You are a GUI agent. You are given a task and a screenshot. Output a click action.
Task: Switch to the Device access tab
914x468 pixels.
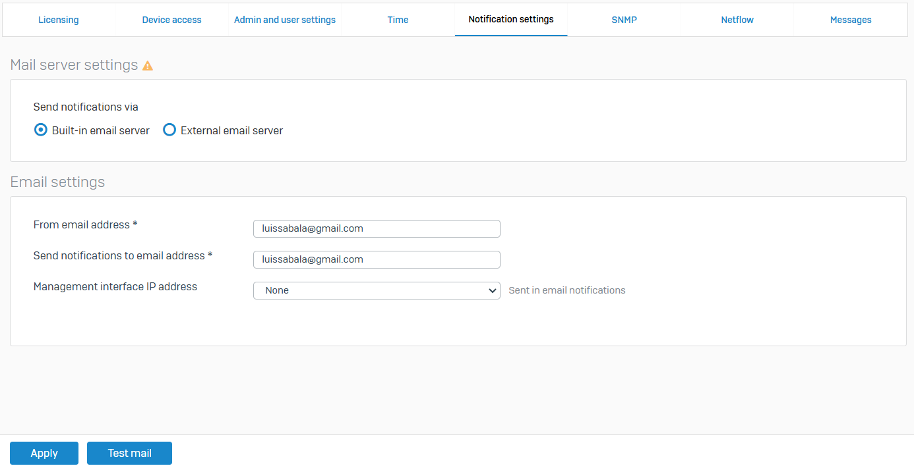click(171, 20)
